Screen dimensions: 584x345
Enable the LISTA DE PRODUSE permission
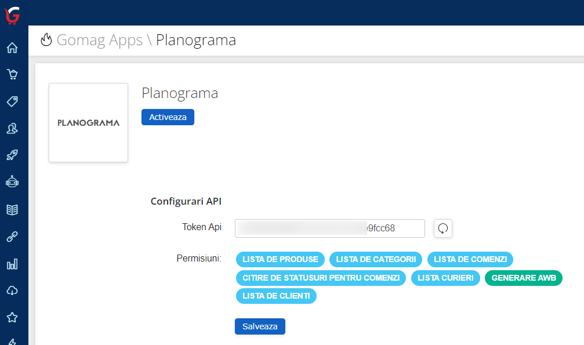click(x=280, y=259)
